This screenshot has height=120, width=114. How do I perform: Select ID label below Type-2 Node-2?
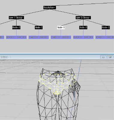pos(83,37)
